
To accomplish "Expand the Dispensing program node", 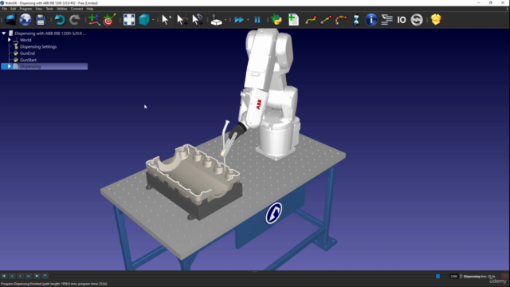I will 9,66.
